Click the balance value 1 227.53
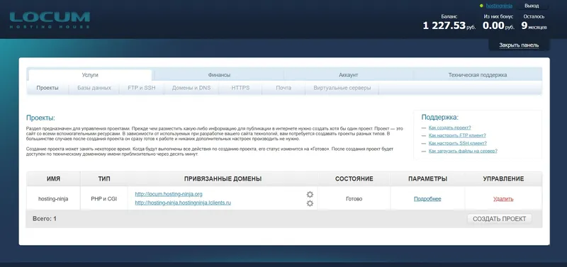 tap(444, 25)
